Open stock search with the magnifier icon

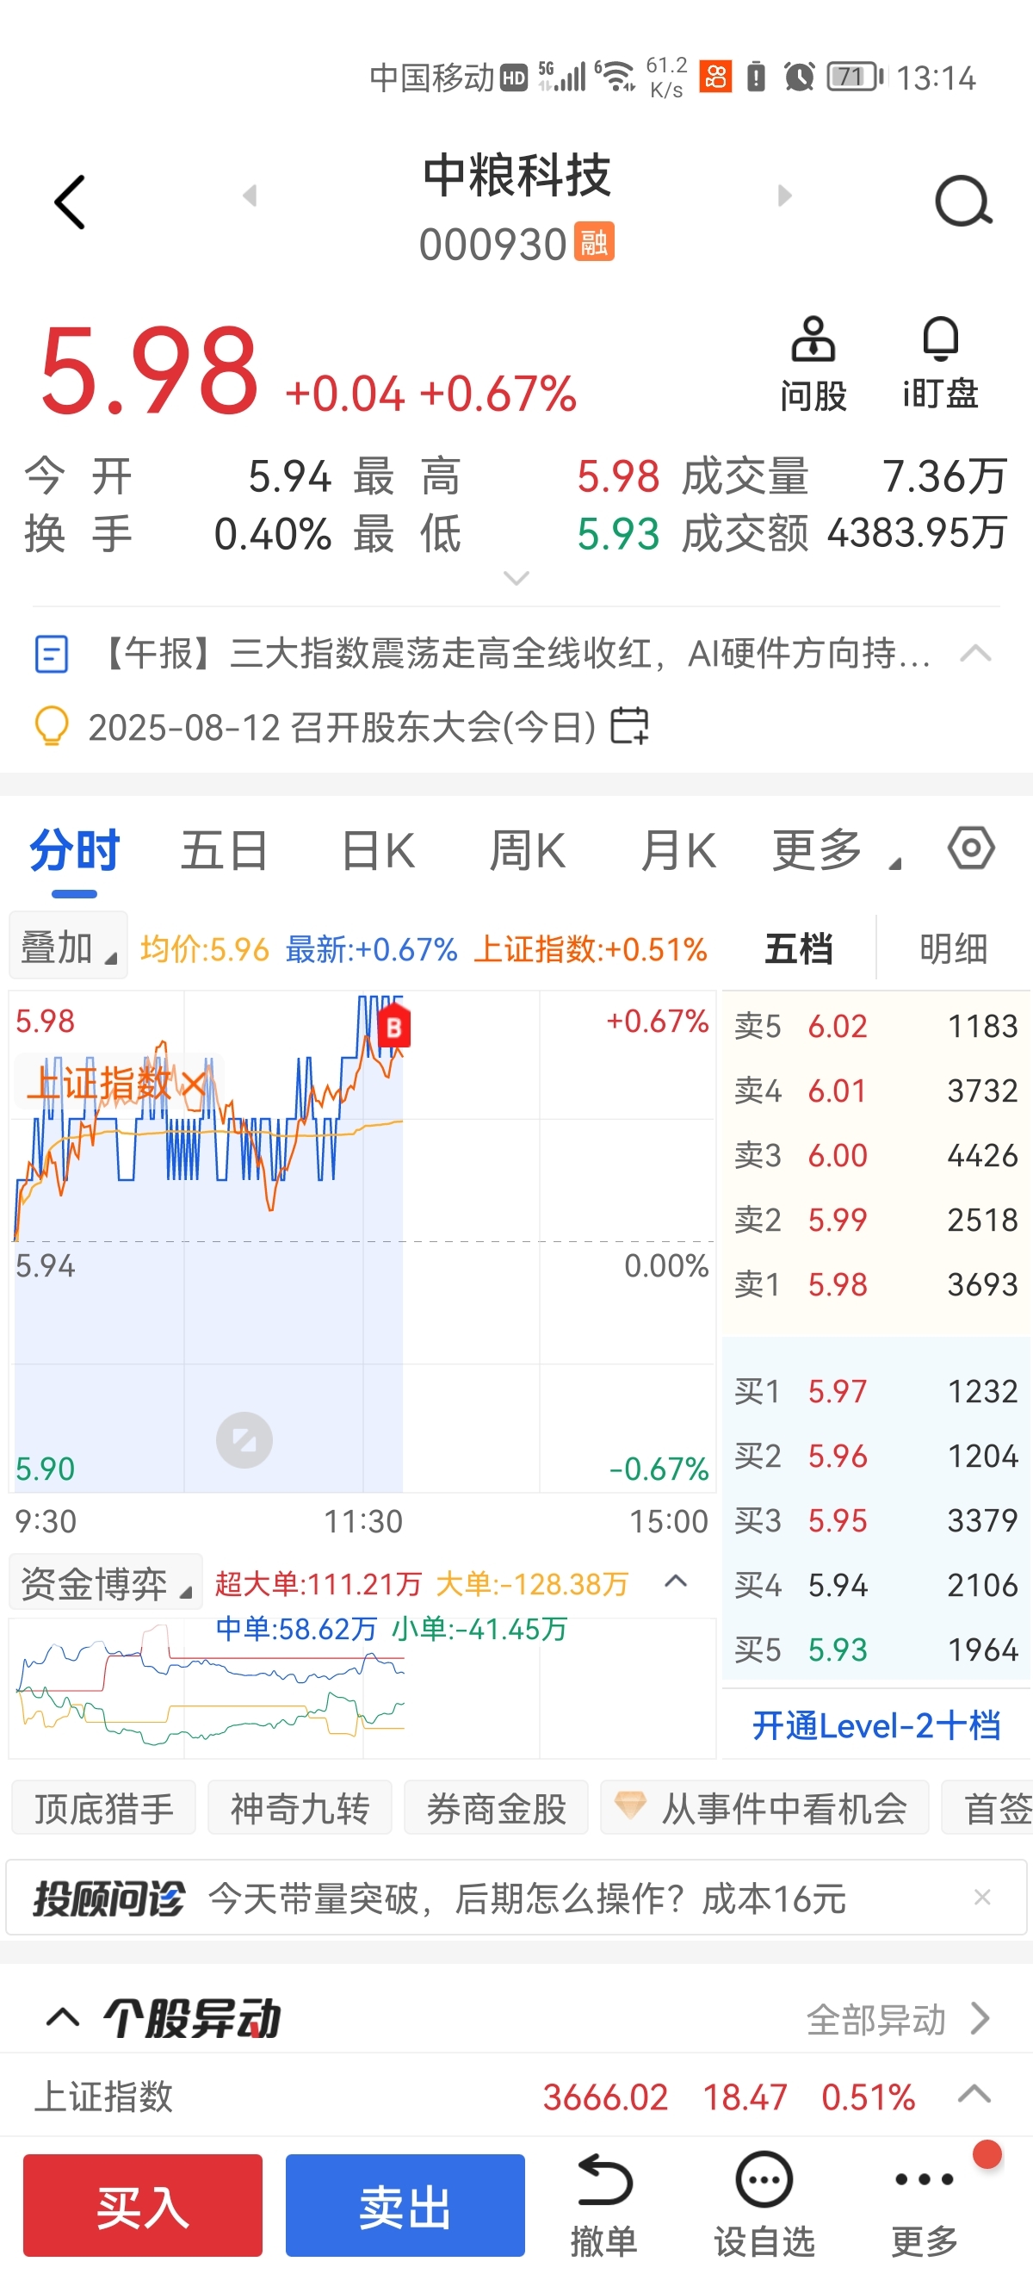click(963, 202)
